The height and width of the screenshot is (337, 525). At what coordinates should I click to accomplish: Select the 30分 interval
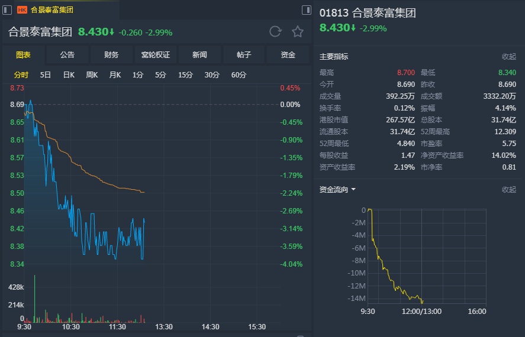click(212, 75)
